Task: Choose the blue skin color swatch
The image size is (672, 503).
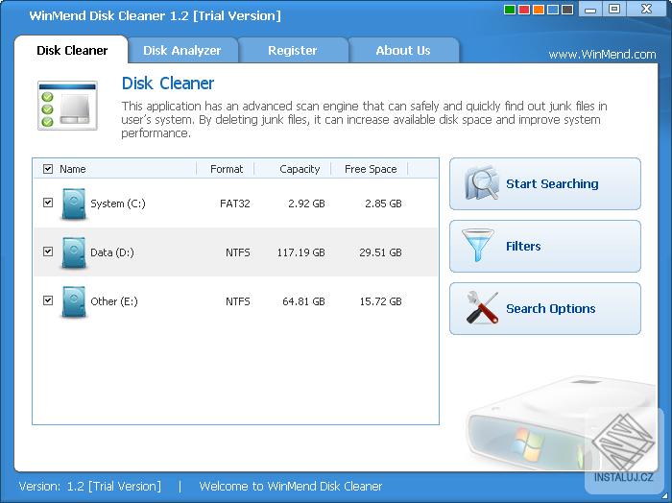Action: 553,10
